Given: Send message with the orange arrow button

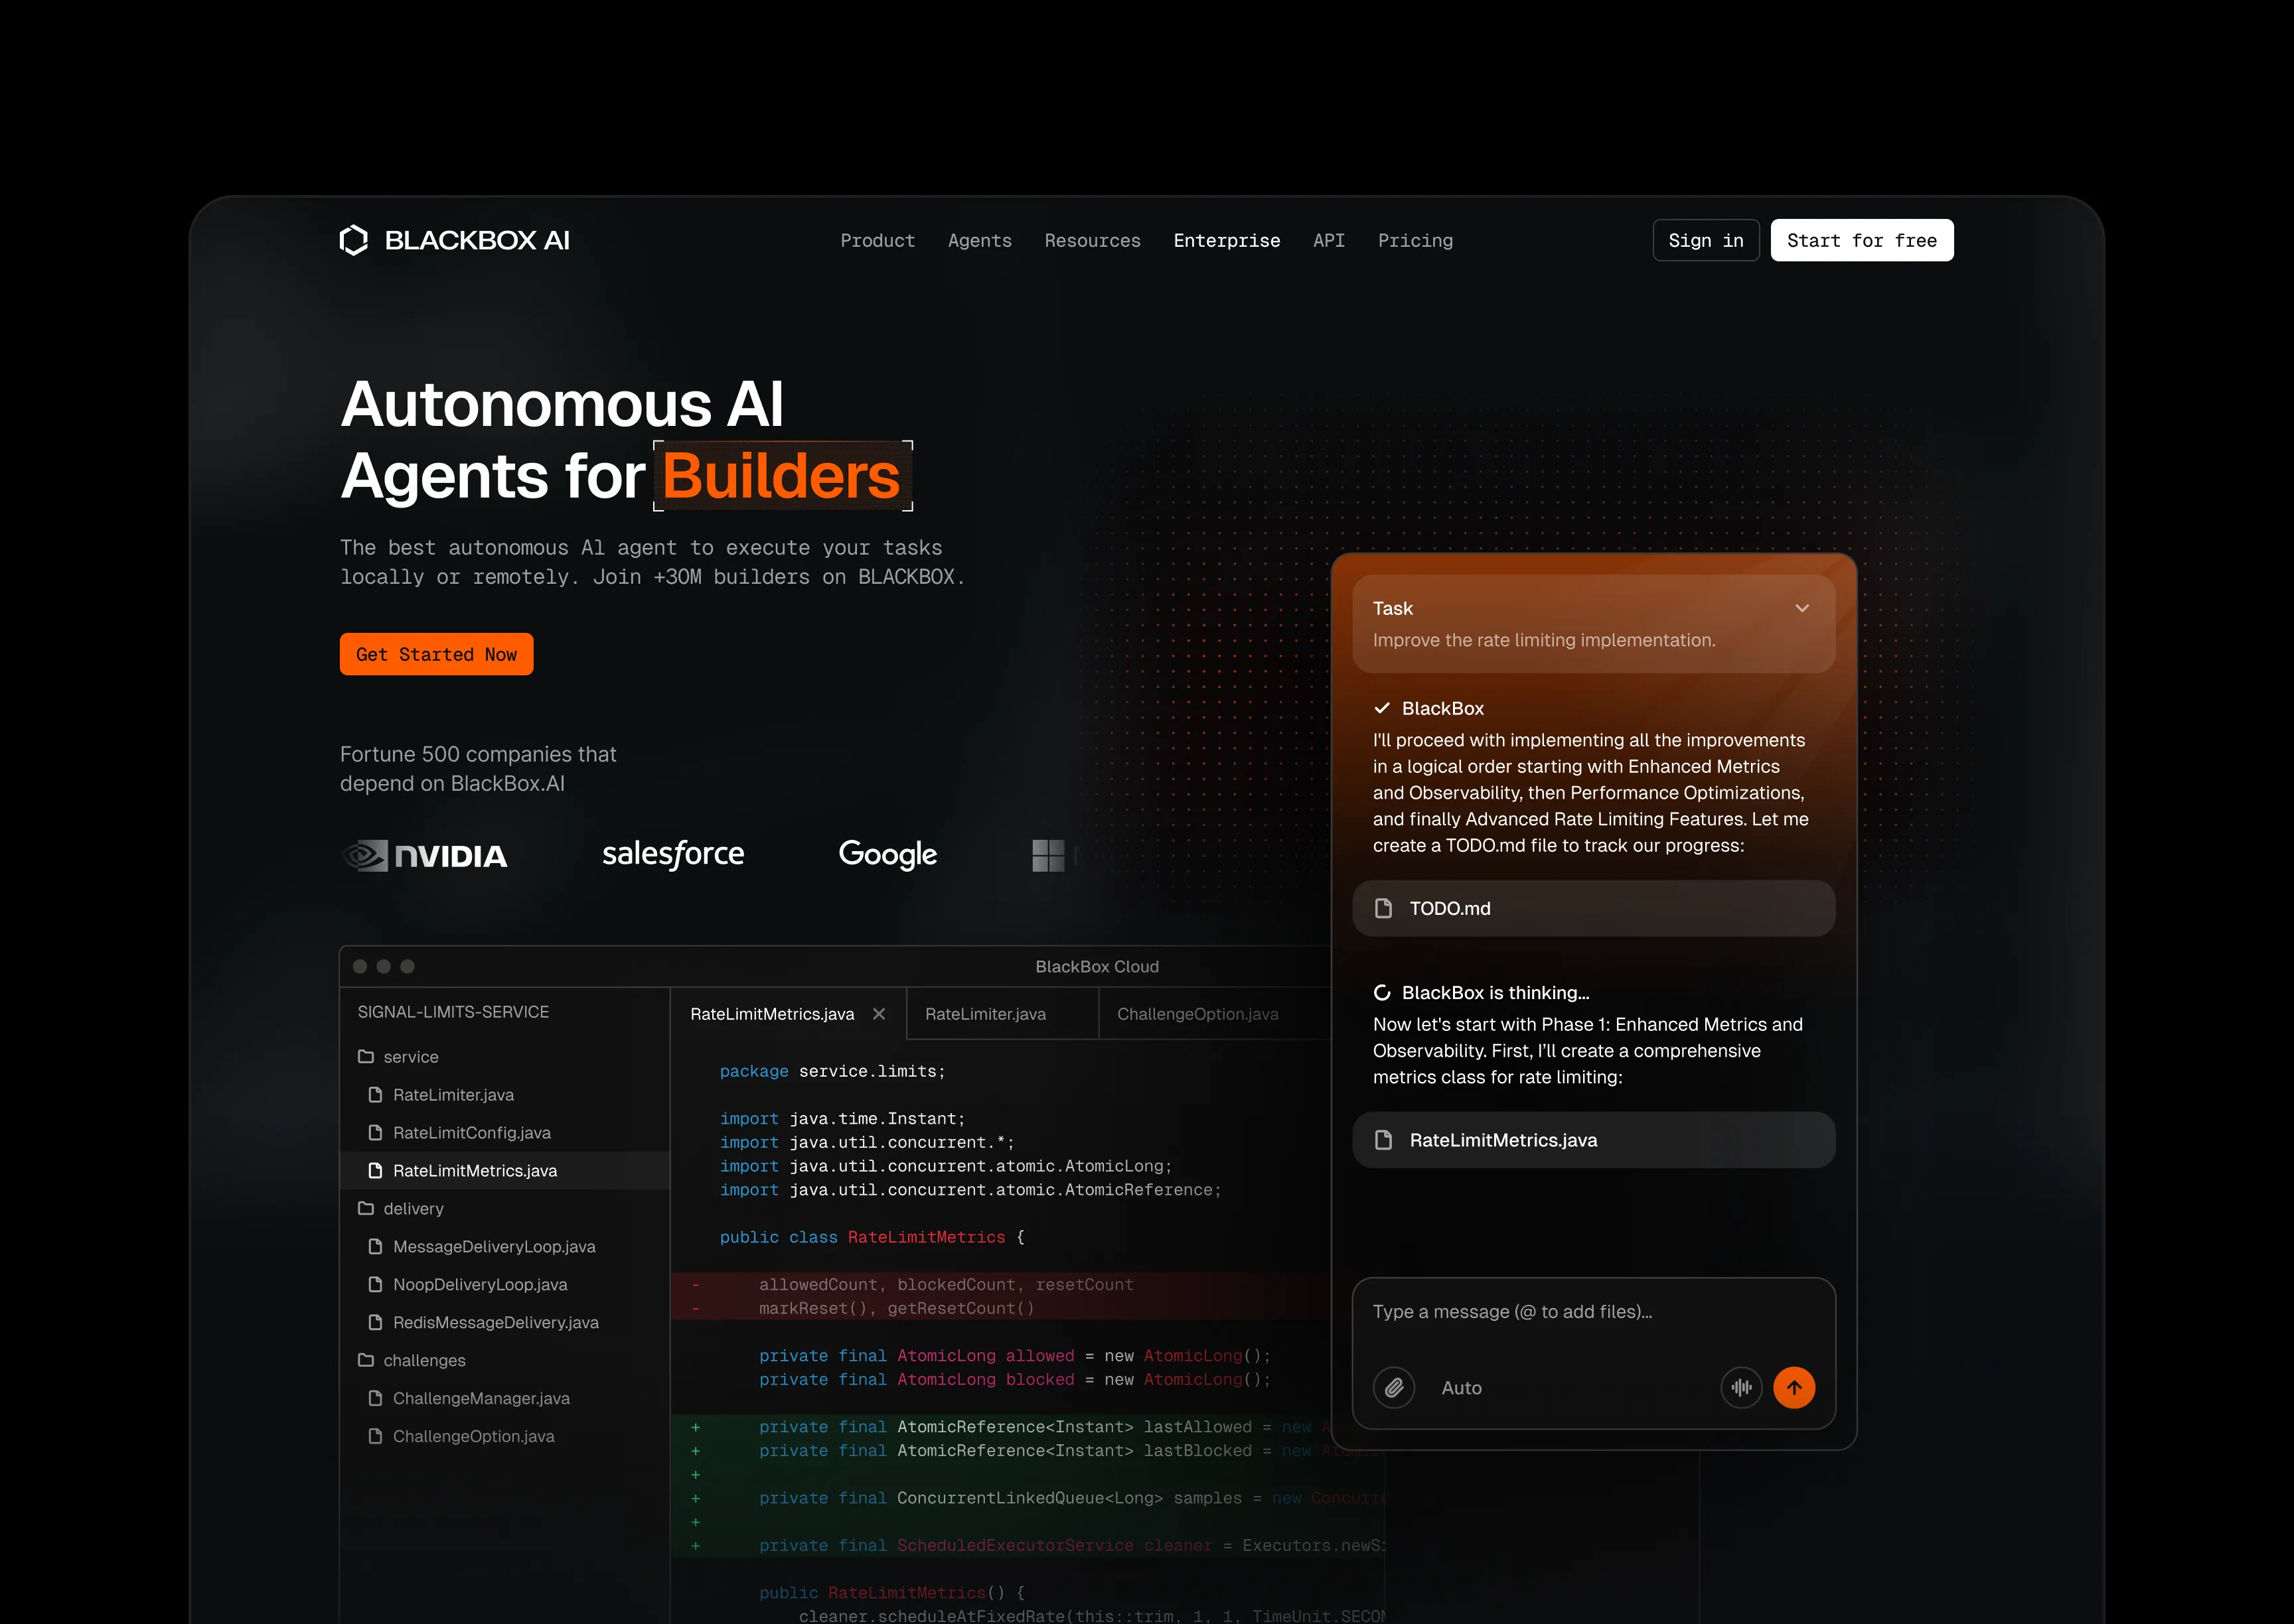Looking at the screenshot, I should click(x=1794, y=1387).
